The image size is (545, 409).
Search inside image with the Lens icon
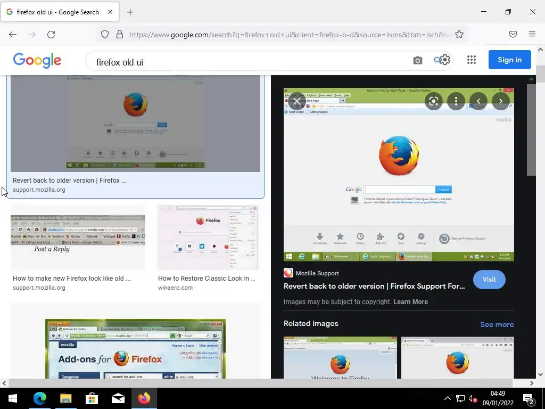pyautogui.click(x=433, y=101)
